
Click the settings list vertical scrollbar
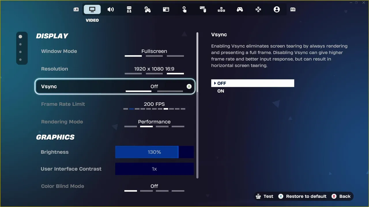pyautogui.click(x=197, y=105)
